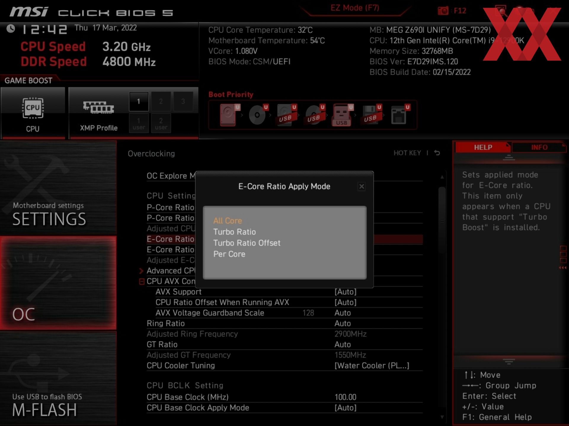Image resolution: width=569 pixels, height=426 pixels.
Task: Select Per Core apply mode
Action: [229, 254]
